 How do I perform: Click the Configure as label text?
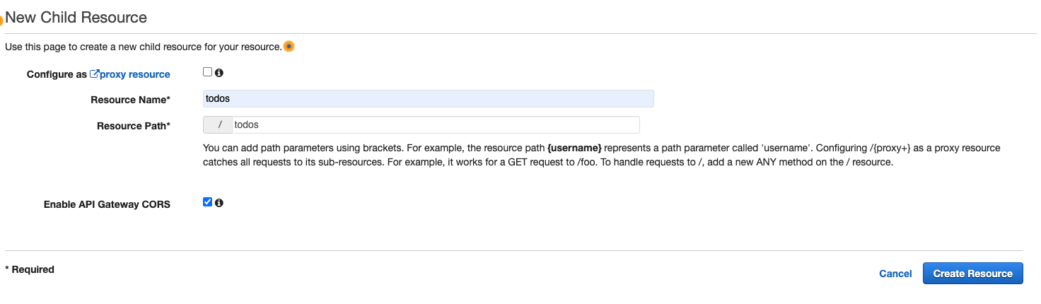pos(57,74)
